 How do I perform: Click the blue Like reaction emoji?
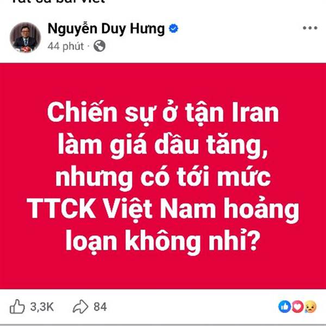pyautogui.click(x=284, y=306)
